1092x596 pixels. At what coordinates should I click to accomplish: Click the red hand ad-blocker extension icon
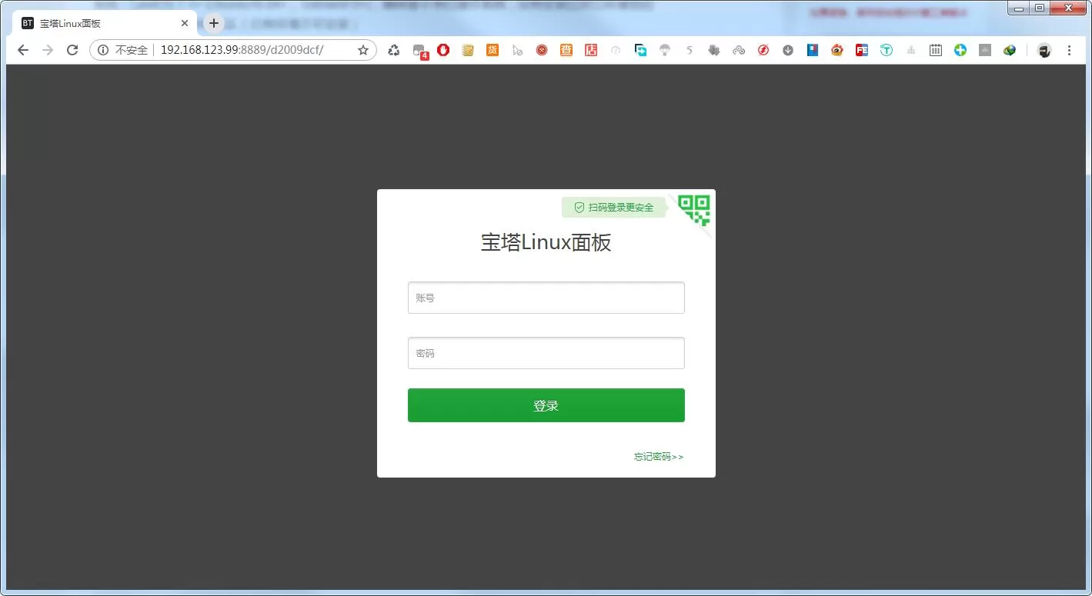point(443,50)
